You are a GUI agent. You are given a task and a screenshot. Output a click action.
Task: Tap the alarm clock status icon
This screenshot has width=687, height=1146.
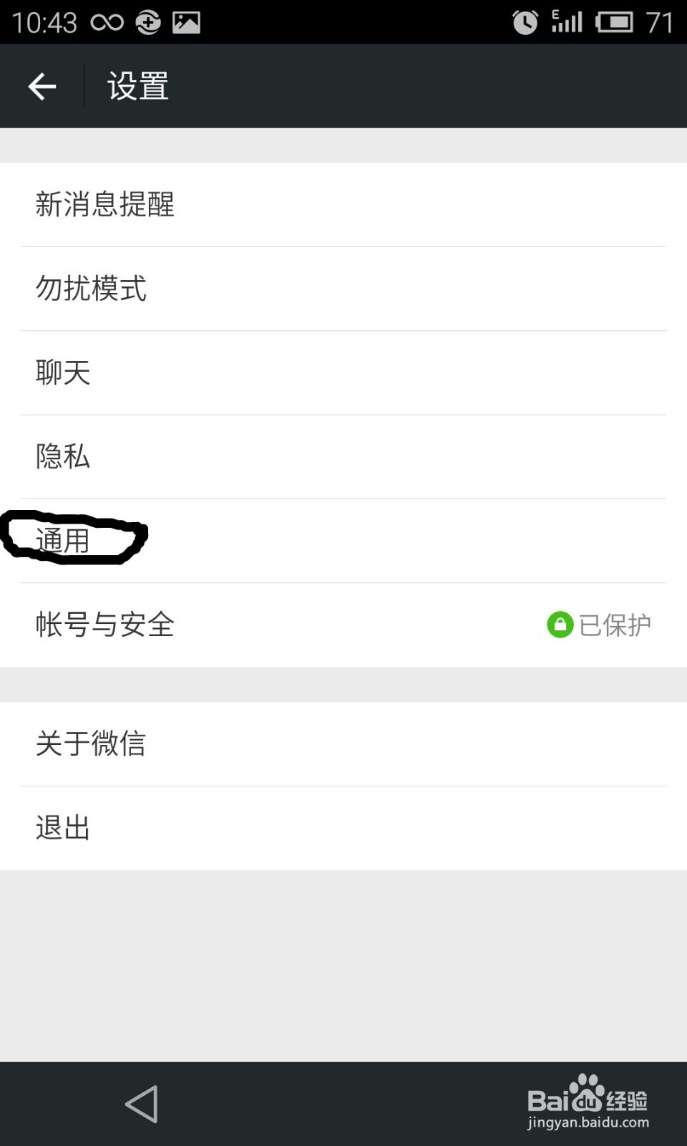(525, 22)
